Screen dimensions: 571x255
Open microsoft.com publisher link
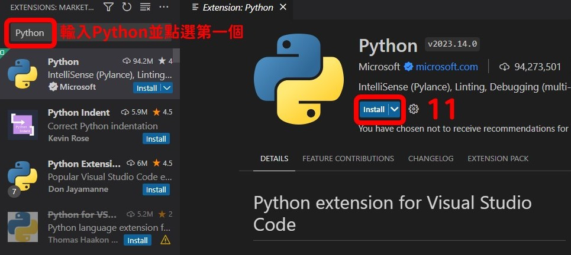447,67
